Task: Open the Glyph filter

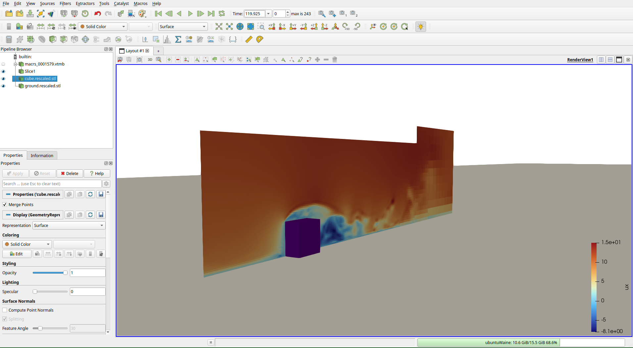Action: coord(85,39)
